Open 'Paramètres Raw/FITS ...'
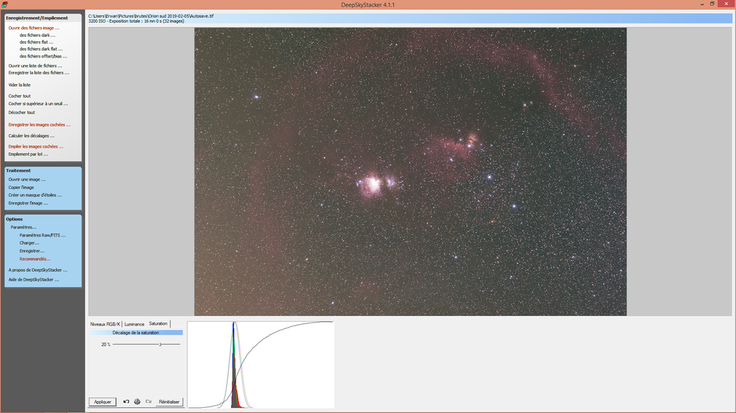The image size is (736, 413). (42, 235)
